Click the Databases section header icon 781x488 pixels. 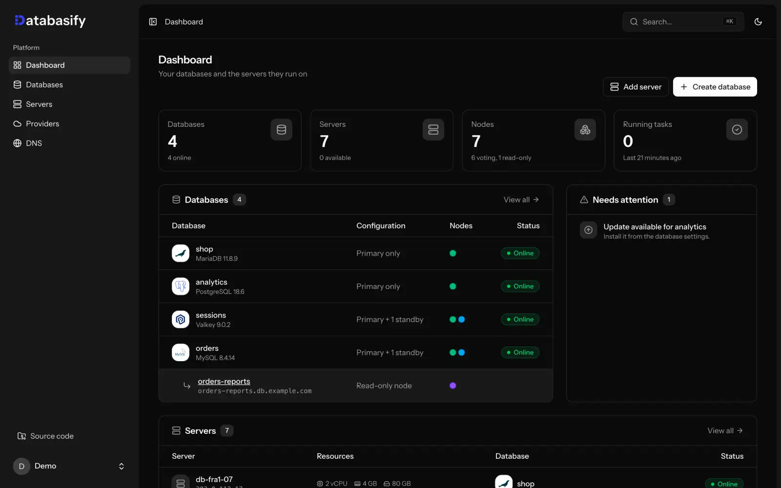(x=176, y=200)
